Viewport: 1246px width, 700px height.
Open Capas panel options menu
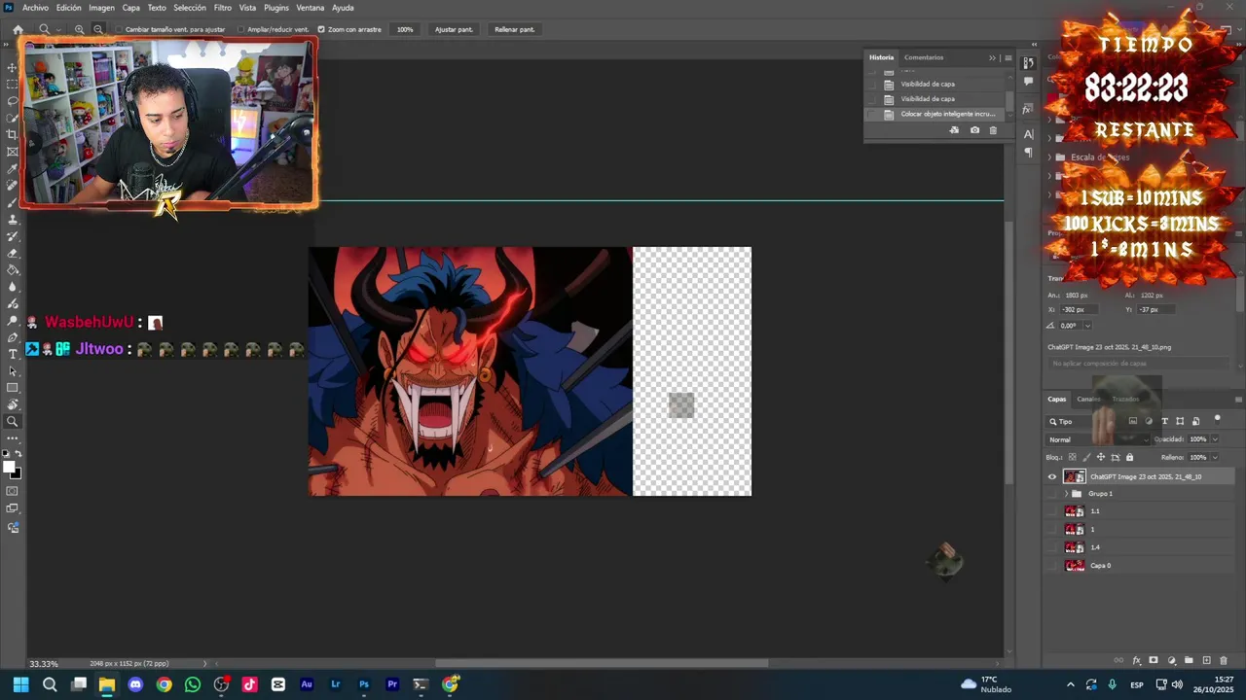pos(1238,399)
